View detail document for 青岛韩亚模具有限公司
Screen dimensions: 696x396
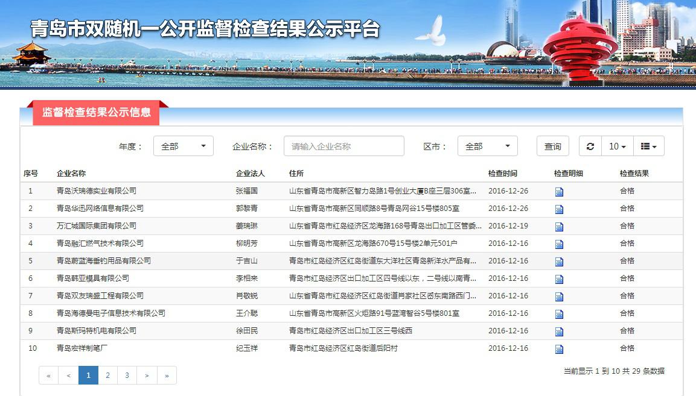tap(559, 279)
